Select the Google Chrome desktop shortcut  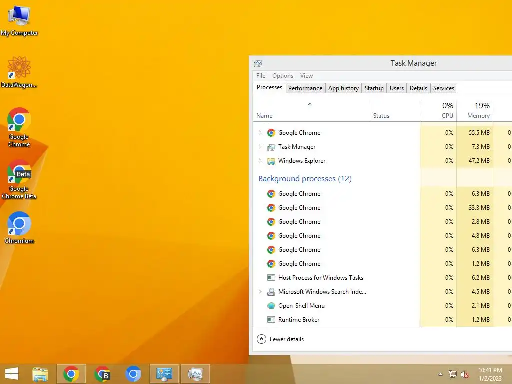click(x=19, y=127)
